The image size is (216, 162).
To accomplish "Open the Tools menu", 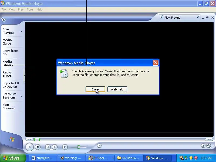I will coord(30,9).
